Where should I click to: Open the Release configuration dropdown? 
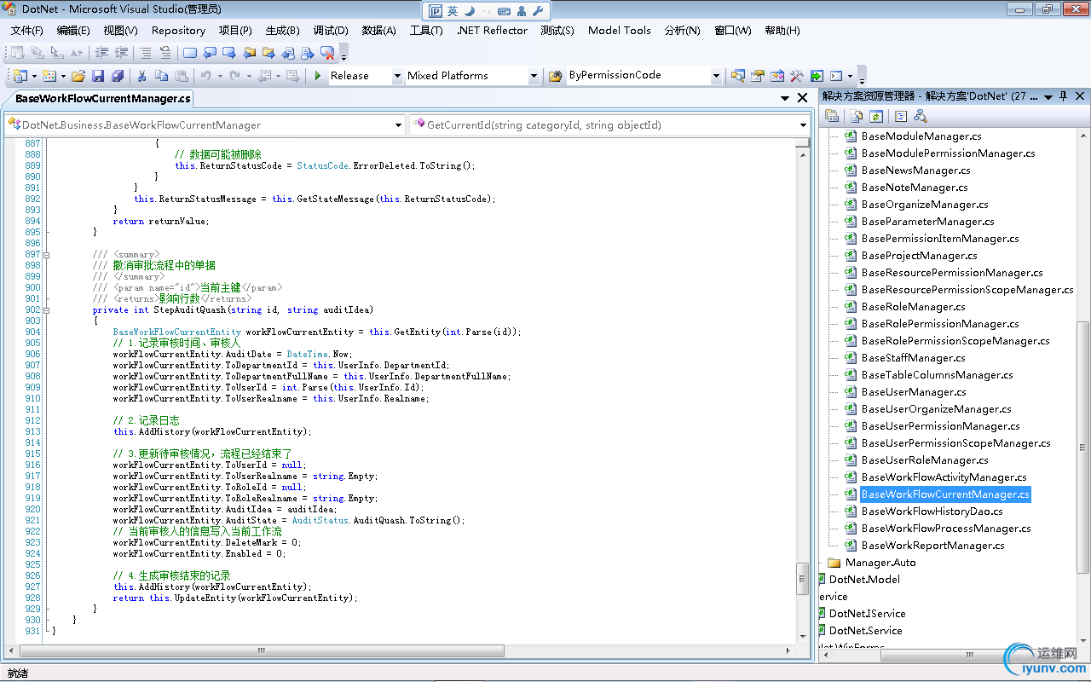pyautogui.click(x=397, y=76)
